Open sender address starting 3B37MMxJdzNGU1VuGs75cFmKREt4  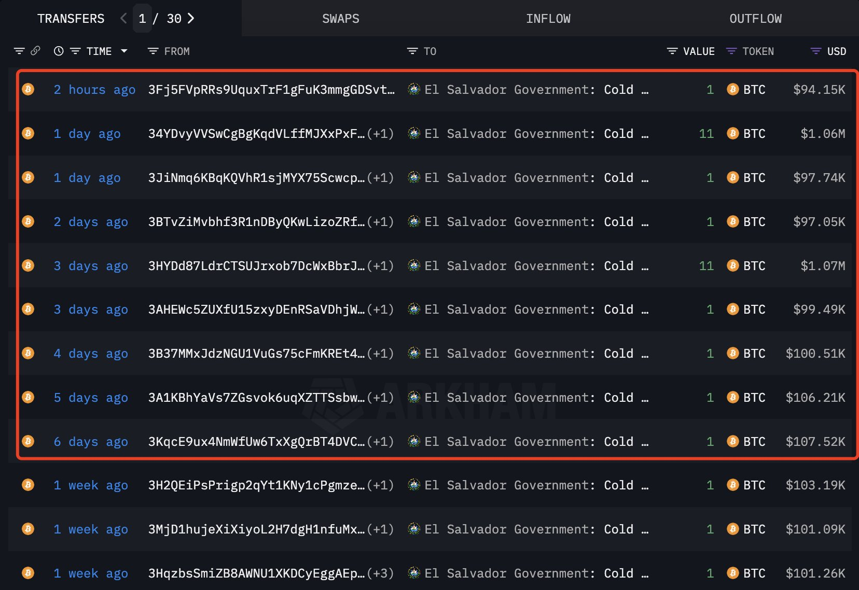point(256,354)
